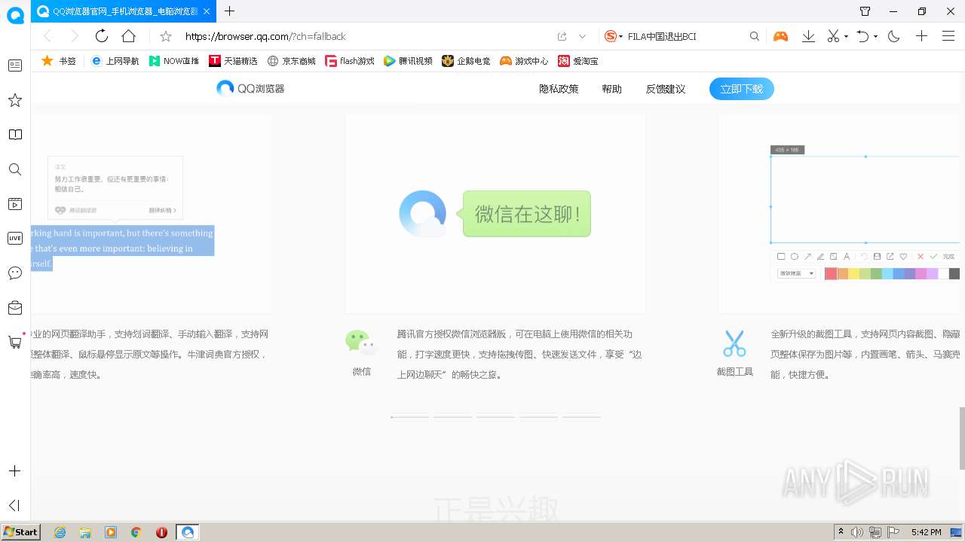Open a new tab with plus button
The image size is (965, 542).
(x=230, y=11)
